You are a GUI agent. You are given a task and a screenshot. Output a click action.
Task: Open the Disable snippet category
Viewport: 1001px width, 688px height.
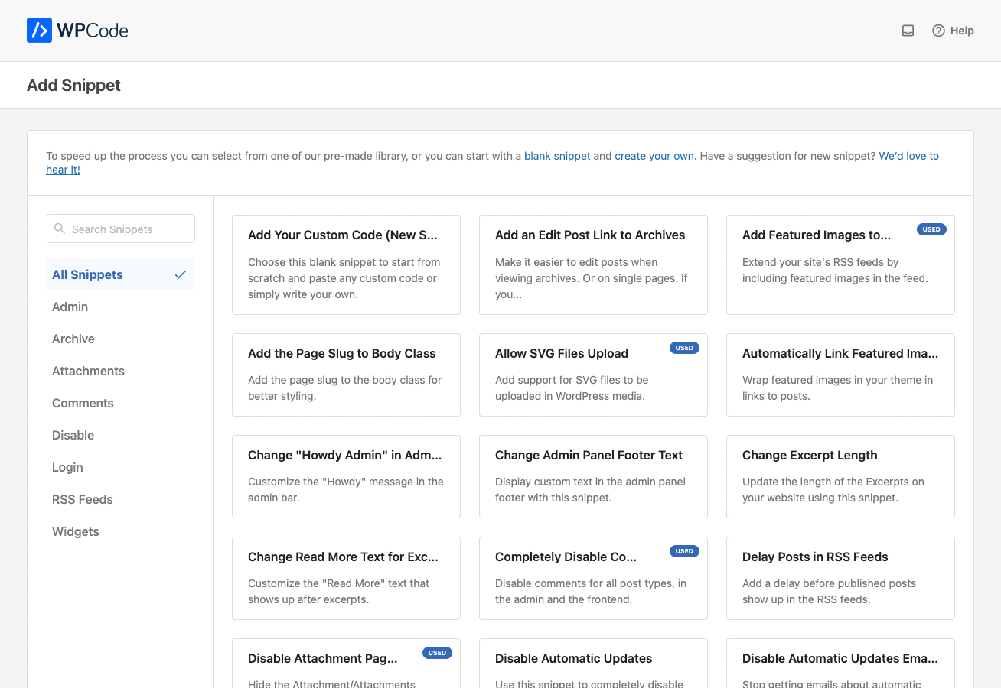(73, 435)
